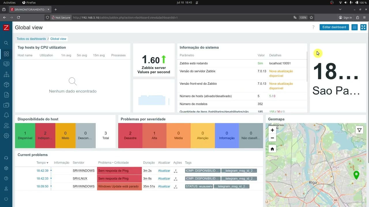Click the Zabbix server values per second widget

pos(154,60)
